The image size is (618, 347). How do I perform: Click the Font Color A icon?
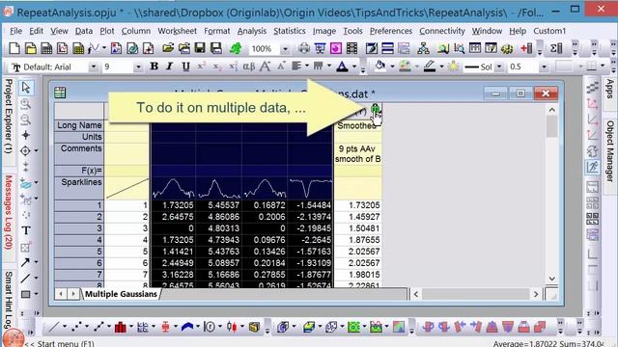coord(342,67)
